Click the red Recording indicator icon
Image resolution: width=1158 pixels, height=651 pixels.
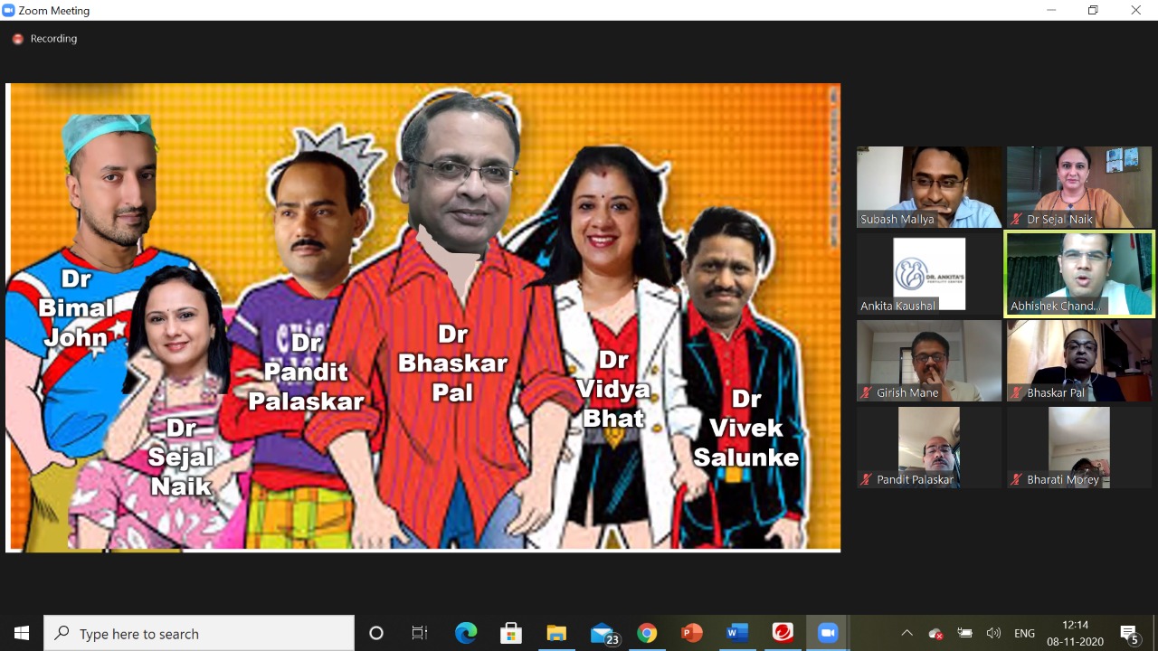tap(17, 39)
